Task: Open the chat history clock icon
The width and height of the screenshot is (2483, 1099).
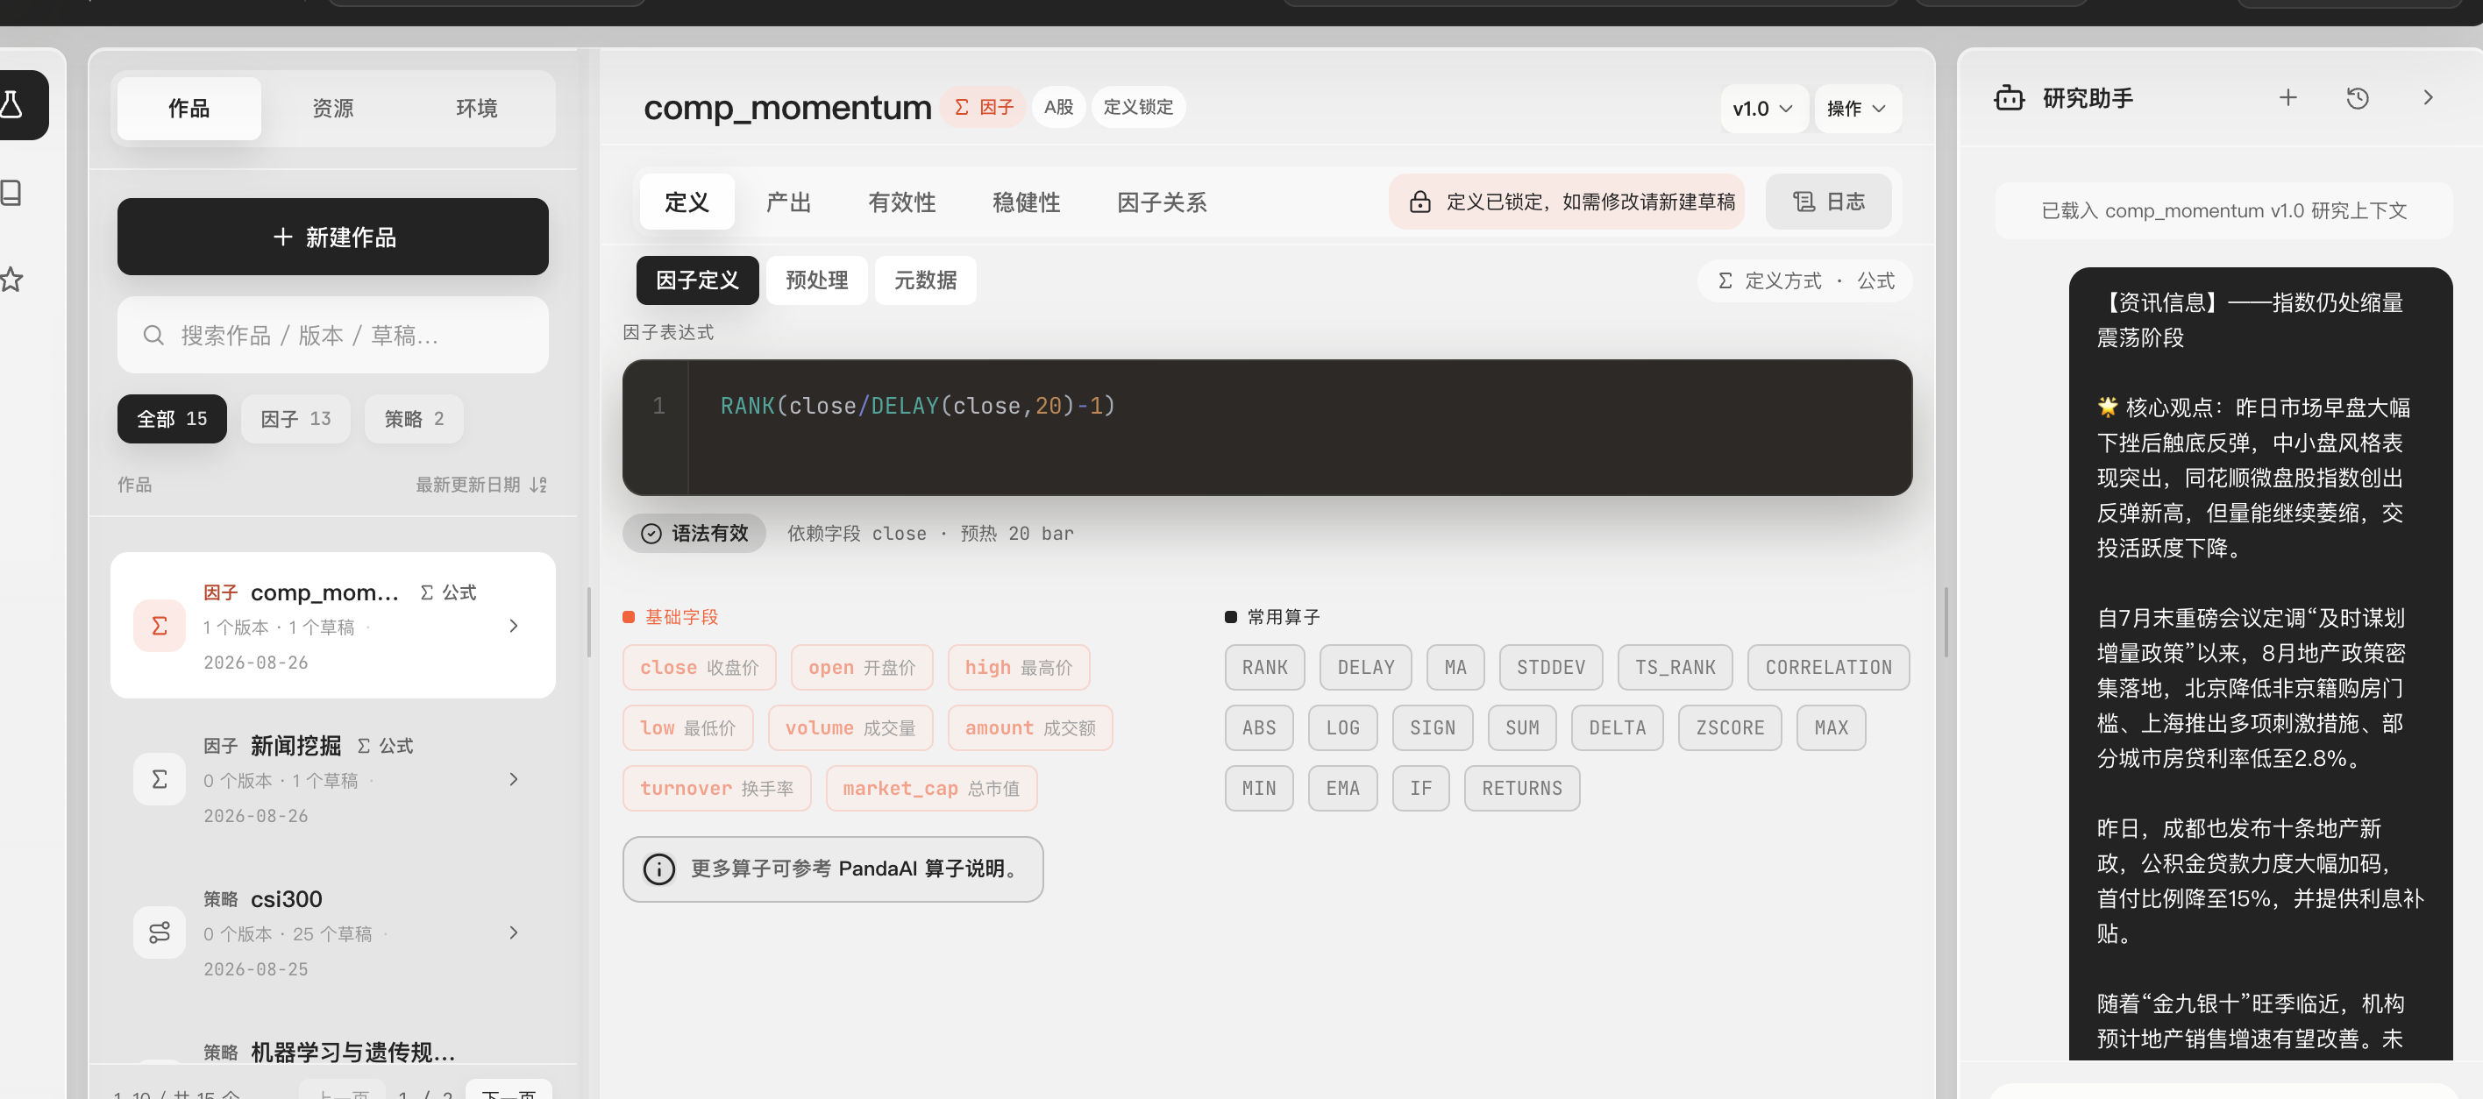Action: coord(2358,98)
